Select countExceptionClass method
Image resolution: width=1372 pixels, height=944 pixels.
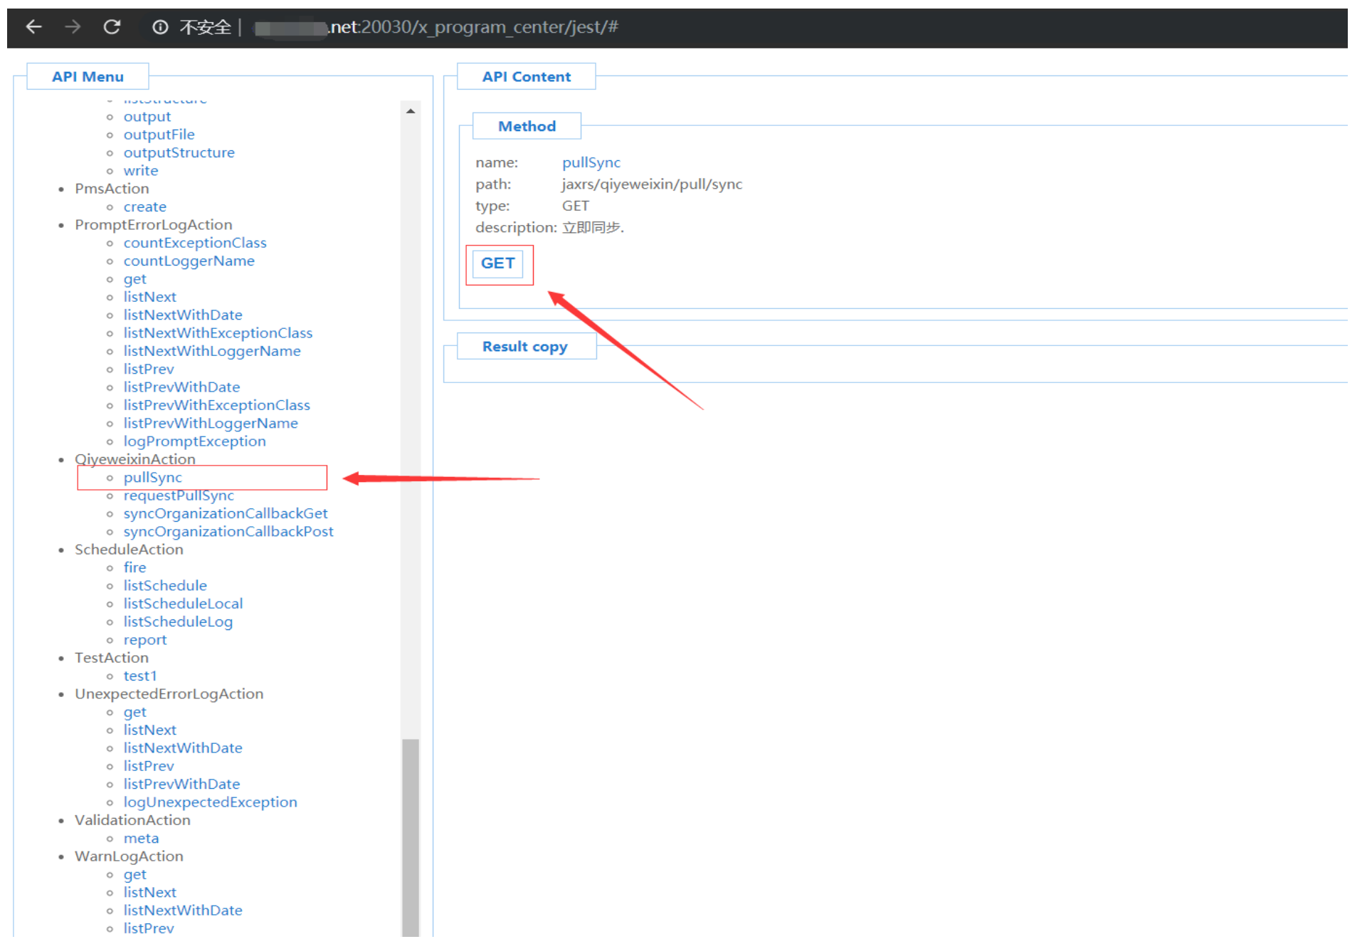tap(195, 243)
